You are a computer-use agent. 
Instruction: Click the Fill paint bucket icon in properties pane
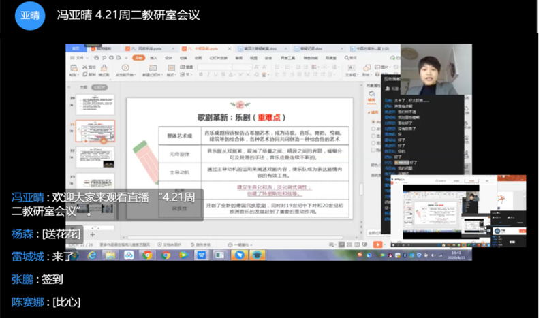(371, 93)
